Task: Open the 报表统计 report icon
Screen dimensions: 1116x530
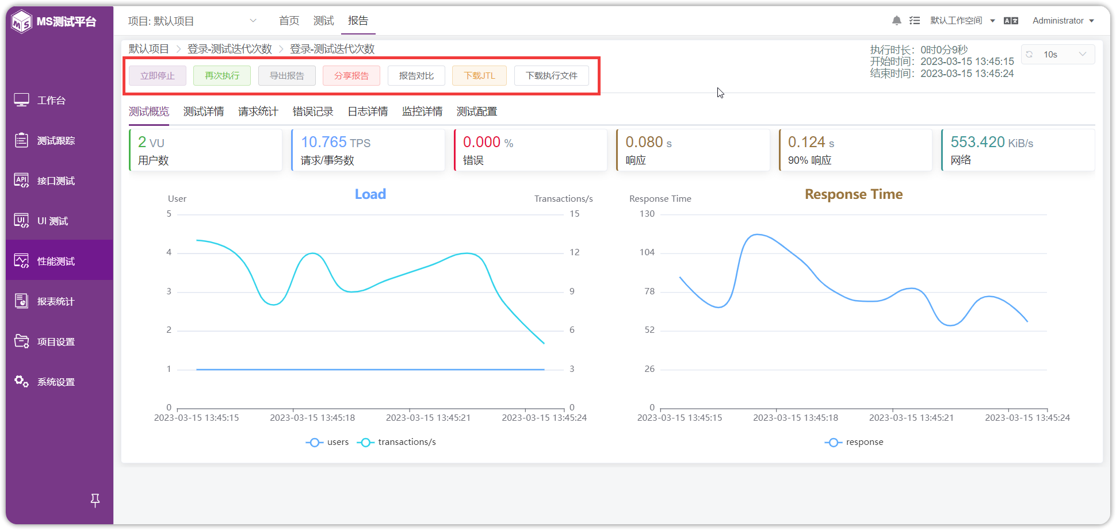Action: coord(21,301)
